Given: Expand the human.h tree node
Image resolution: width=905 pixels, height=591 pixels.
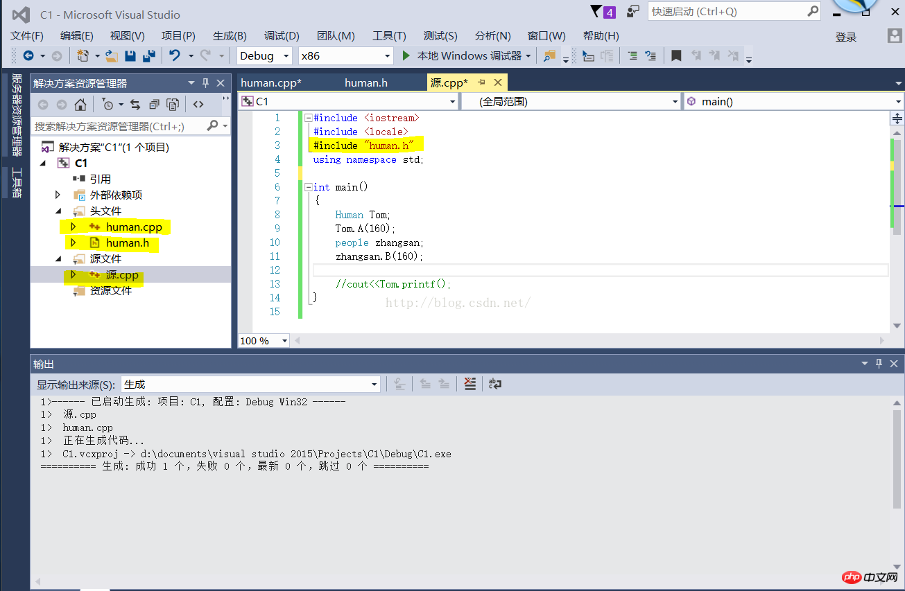Looking at the screenshot, I should (x=73, y=242).
